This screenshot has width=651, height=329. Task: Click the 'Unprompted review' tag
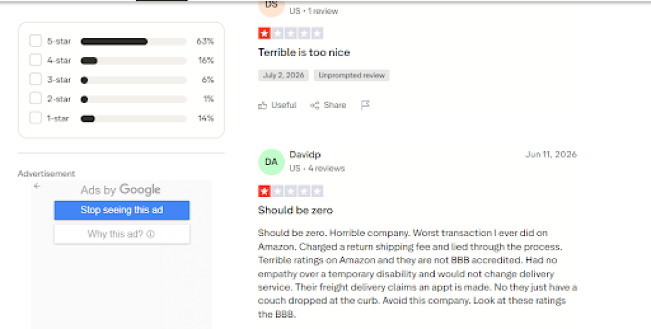point(351,75)
